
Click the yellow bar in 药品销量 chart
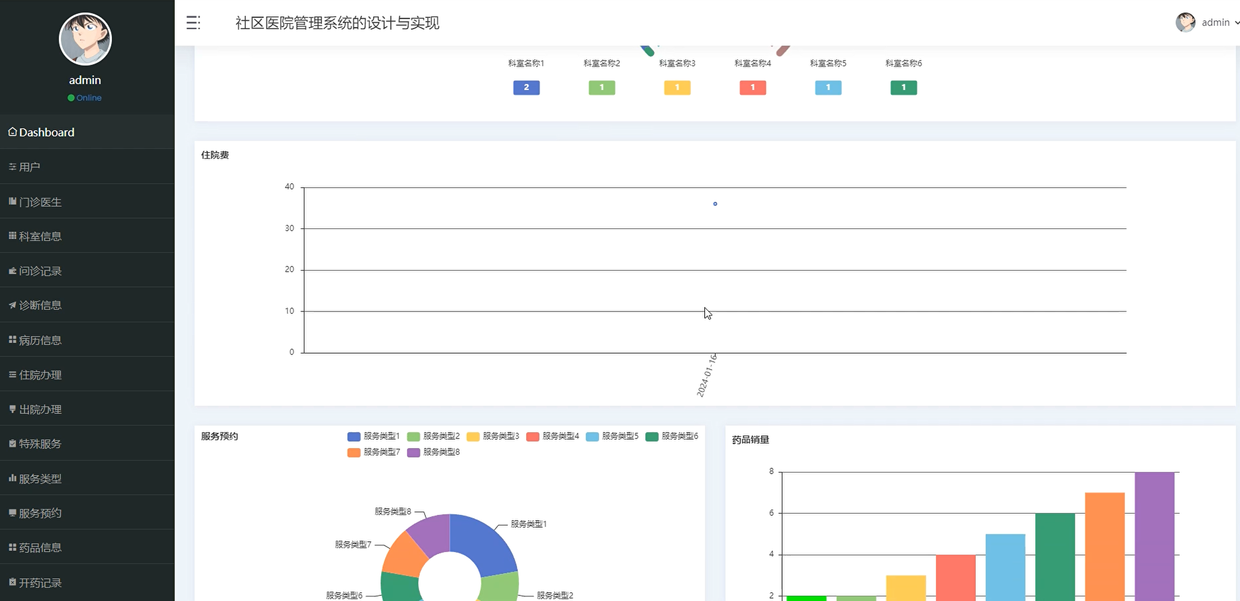pyautogui.click(x=906, y=588)
